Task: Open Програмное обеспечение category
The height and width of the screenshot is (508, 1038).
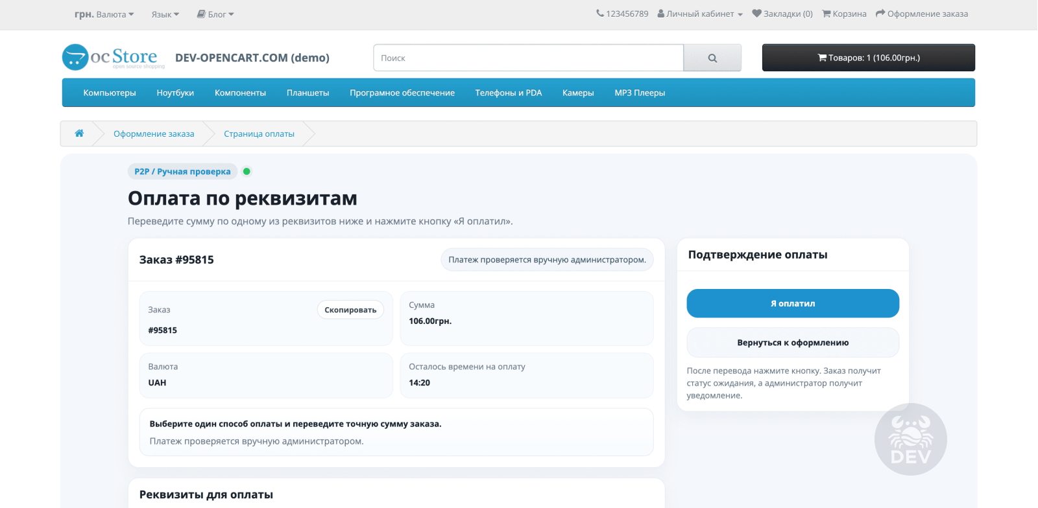Action: coord(402,93)
